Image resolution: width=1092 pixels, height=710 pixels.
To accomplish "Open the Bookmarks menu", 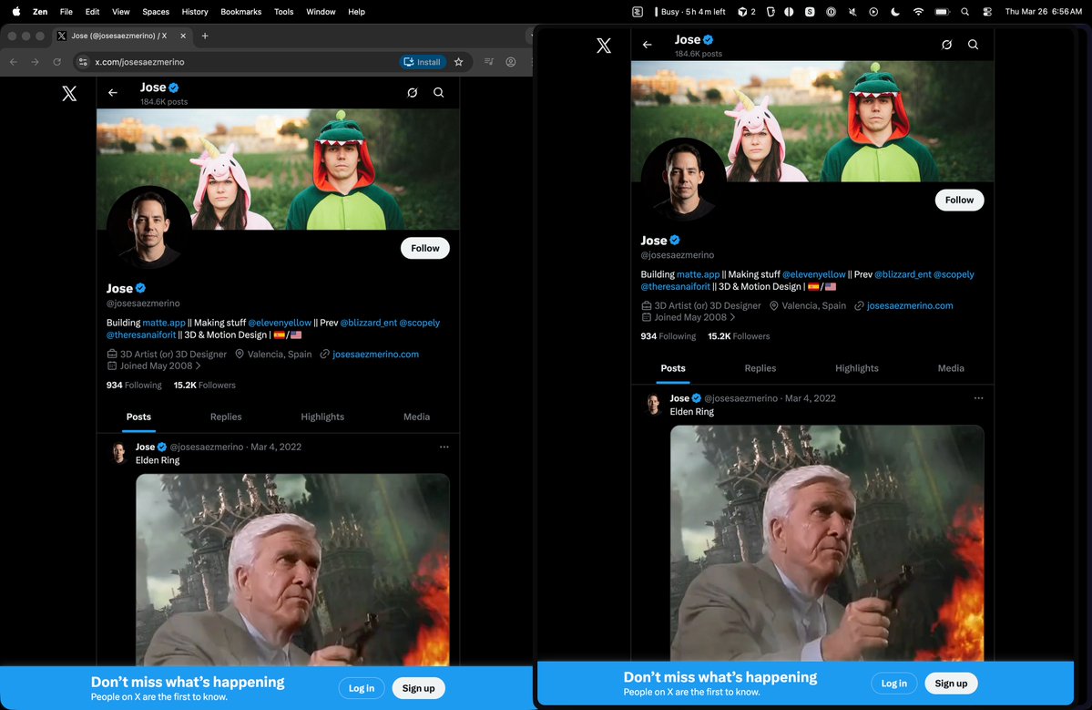I will coord(241,12).
